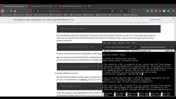Click the tracking protection shield icon
The image size is (176, 99).
pos(34,11)
